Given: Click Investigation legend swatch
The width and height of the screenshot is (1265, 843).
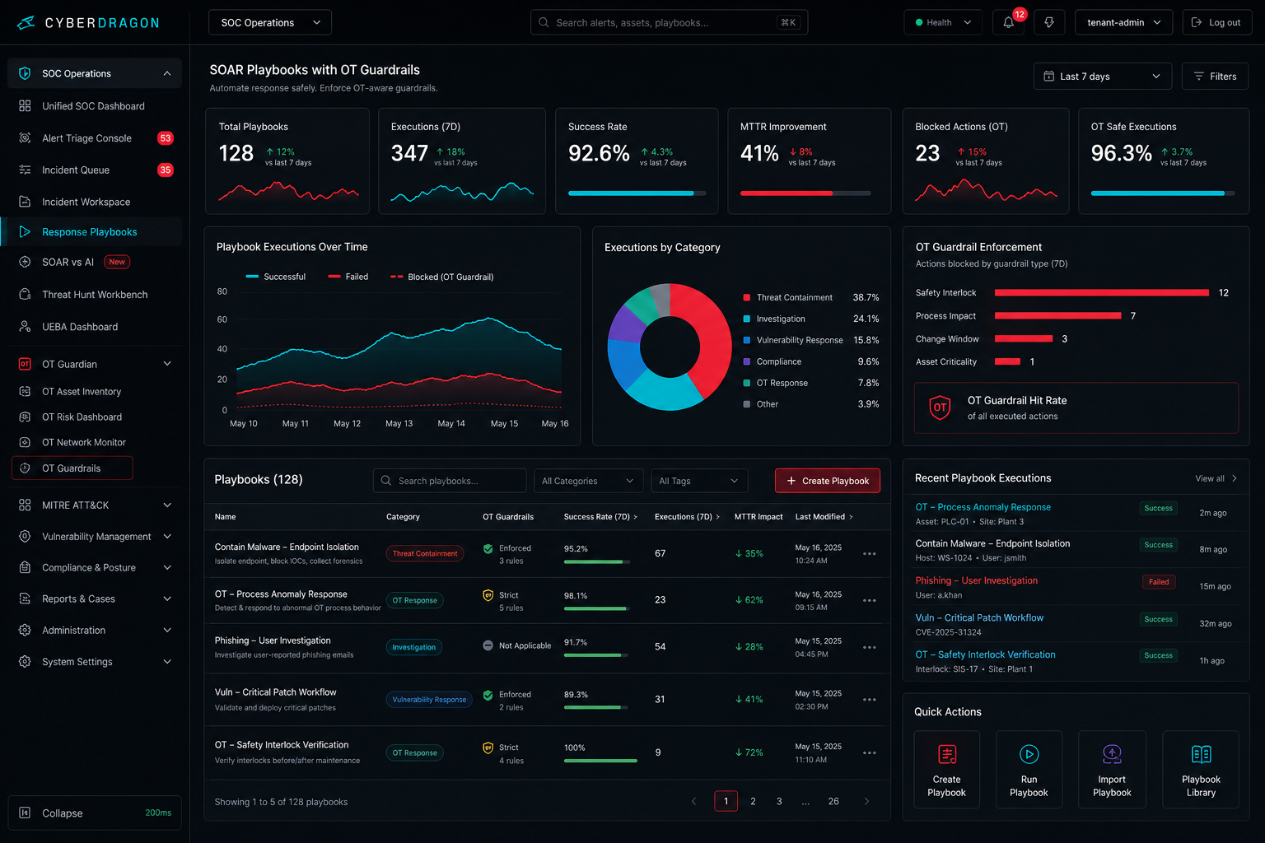Looking at the screenshot, I should coord(746,319).
